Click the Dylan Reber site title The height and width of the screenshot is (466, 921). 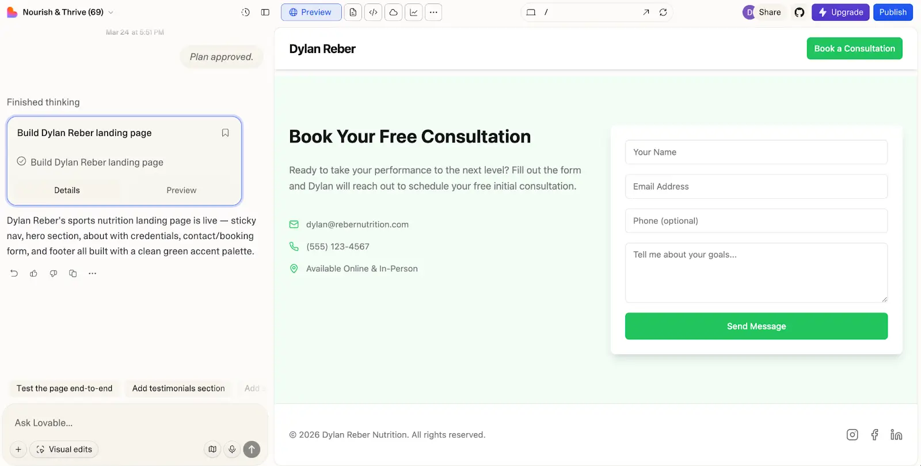[322, 49]
